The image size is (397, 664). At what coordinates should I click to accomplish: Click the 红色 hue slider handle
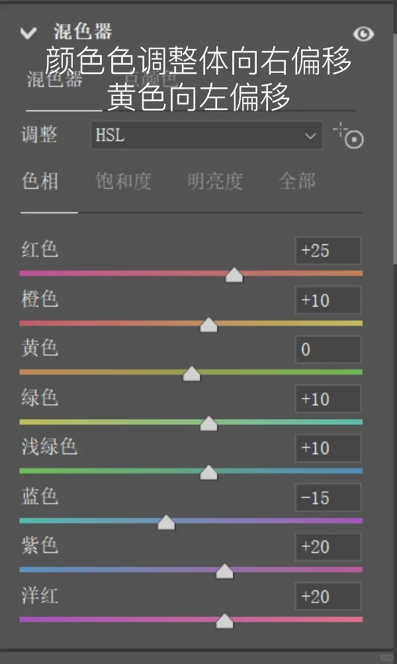pyautogui.click(x=234, y=275)
